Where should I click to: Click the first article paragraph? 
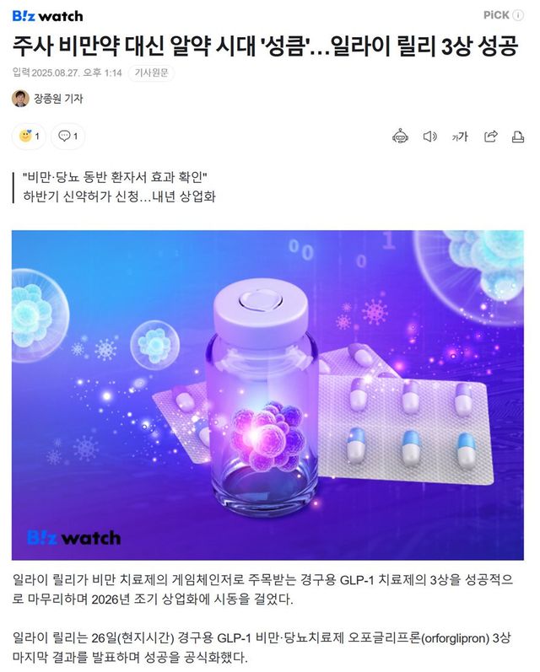262,589
